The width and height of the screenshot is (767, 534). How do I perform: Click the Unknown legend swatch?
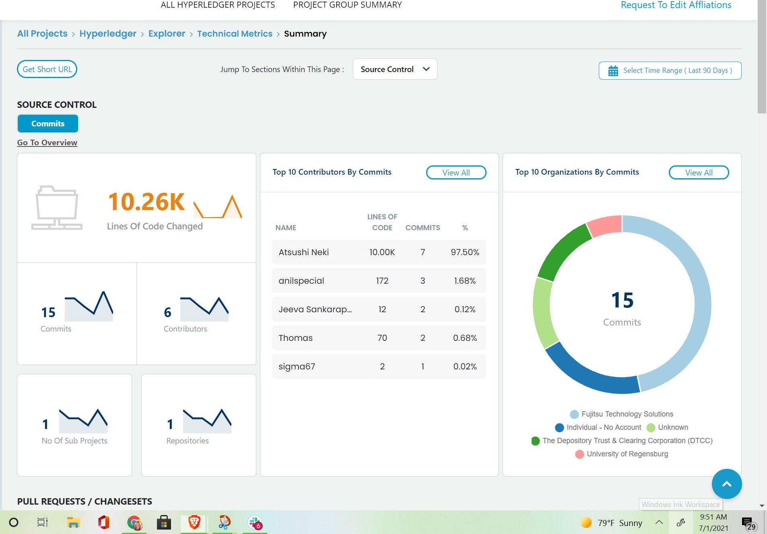click(x=651, y=427)
